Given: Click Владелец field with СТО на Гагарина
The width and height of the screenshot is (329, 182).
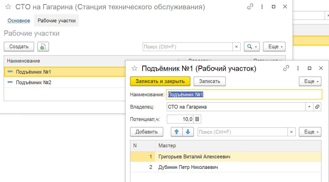Looking at the screenshot, I should click(236, 107).
